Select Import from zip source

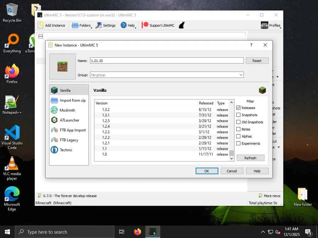click(x=69, y=100)
